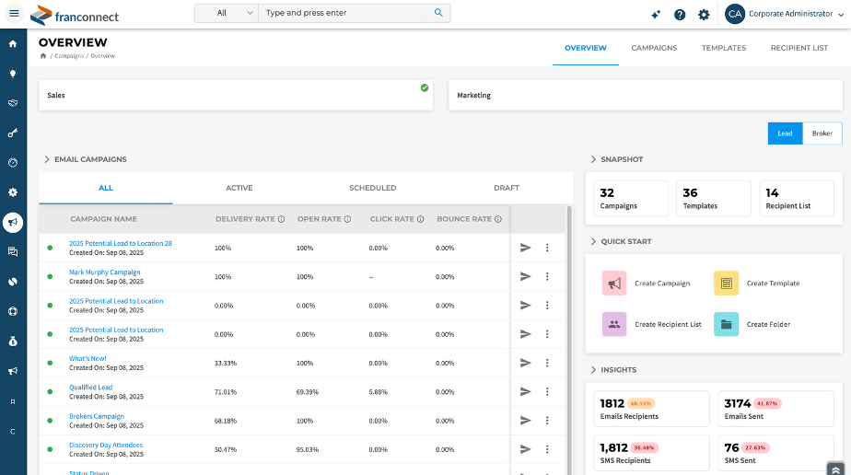Click the Create Template icon
851x475 pixels.
pyautogui.click(x=726, y=284)
